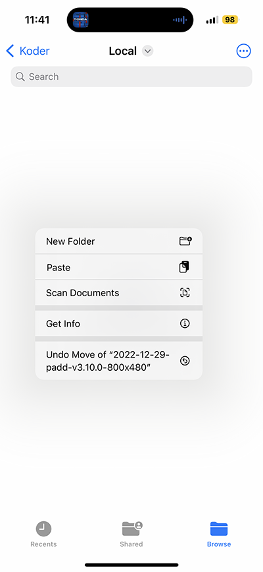This screenshot has height=572, width=263.
Task: Switch to the Recents tab
Action: [43, 534]
